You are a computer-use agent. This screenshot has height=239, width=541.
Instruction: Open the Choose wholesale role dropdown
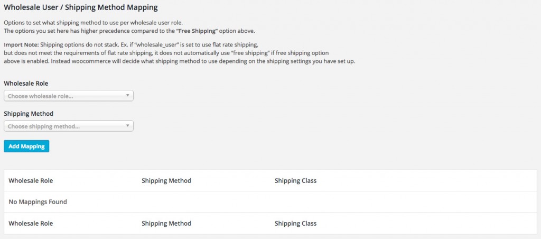coord(68,96)
